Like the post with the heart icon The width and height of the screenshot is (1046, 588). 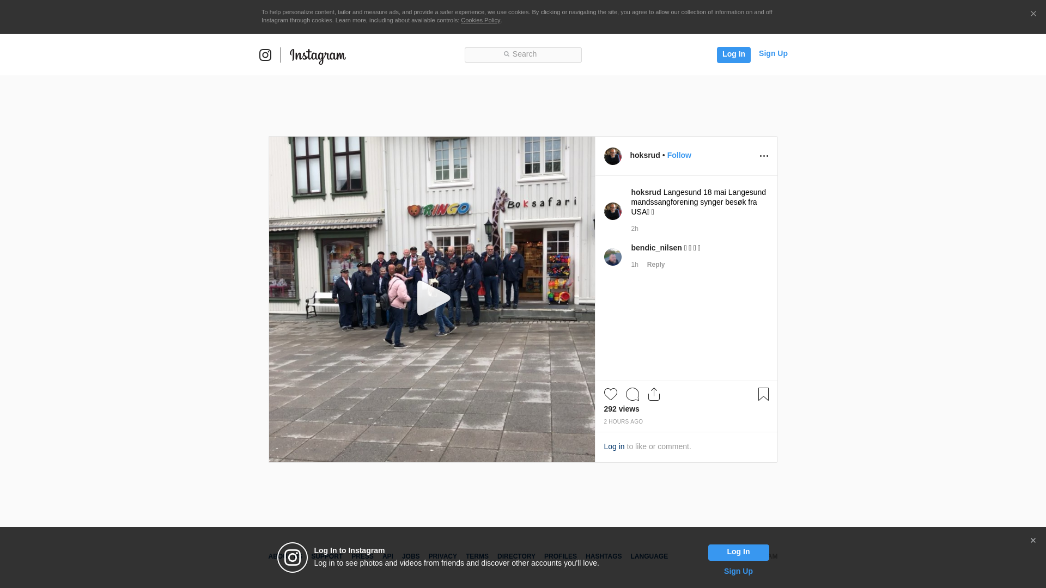(x=611, y=394)
